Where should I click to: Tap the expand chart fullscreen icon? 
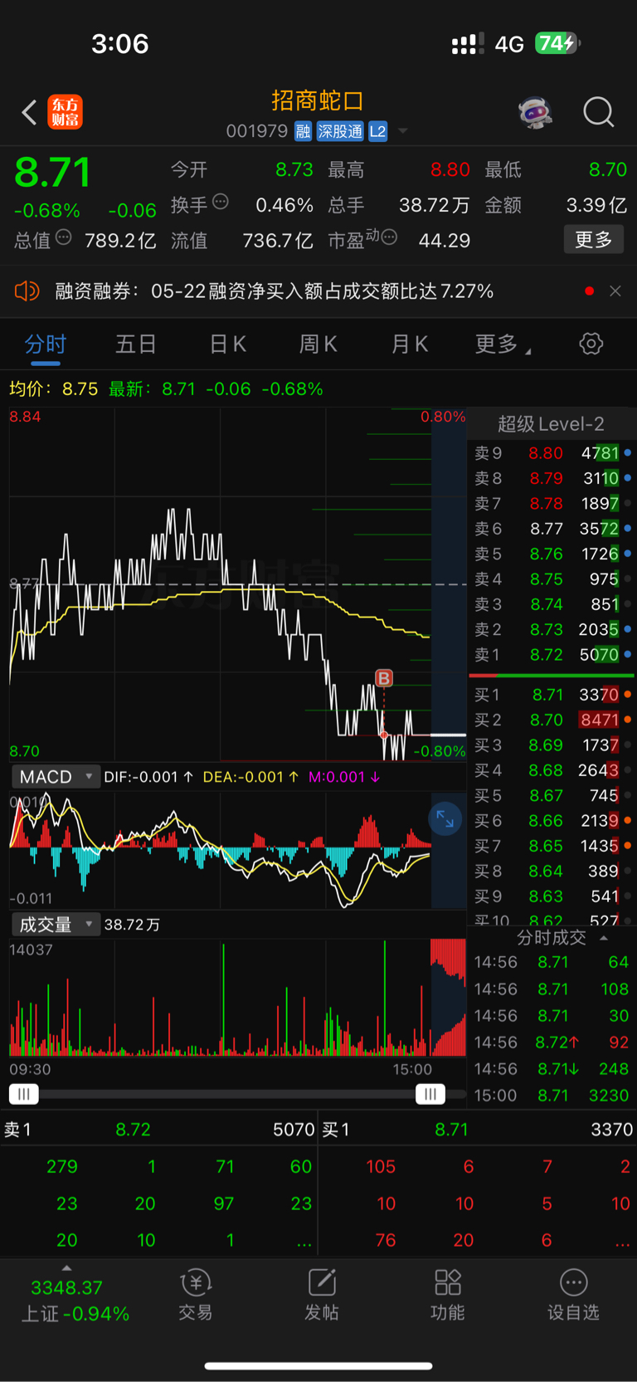445,819
